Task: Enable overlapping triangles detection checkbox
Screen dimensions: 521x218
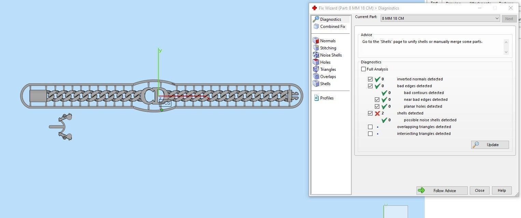Action: pos(370,127)
